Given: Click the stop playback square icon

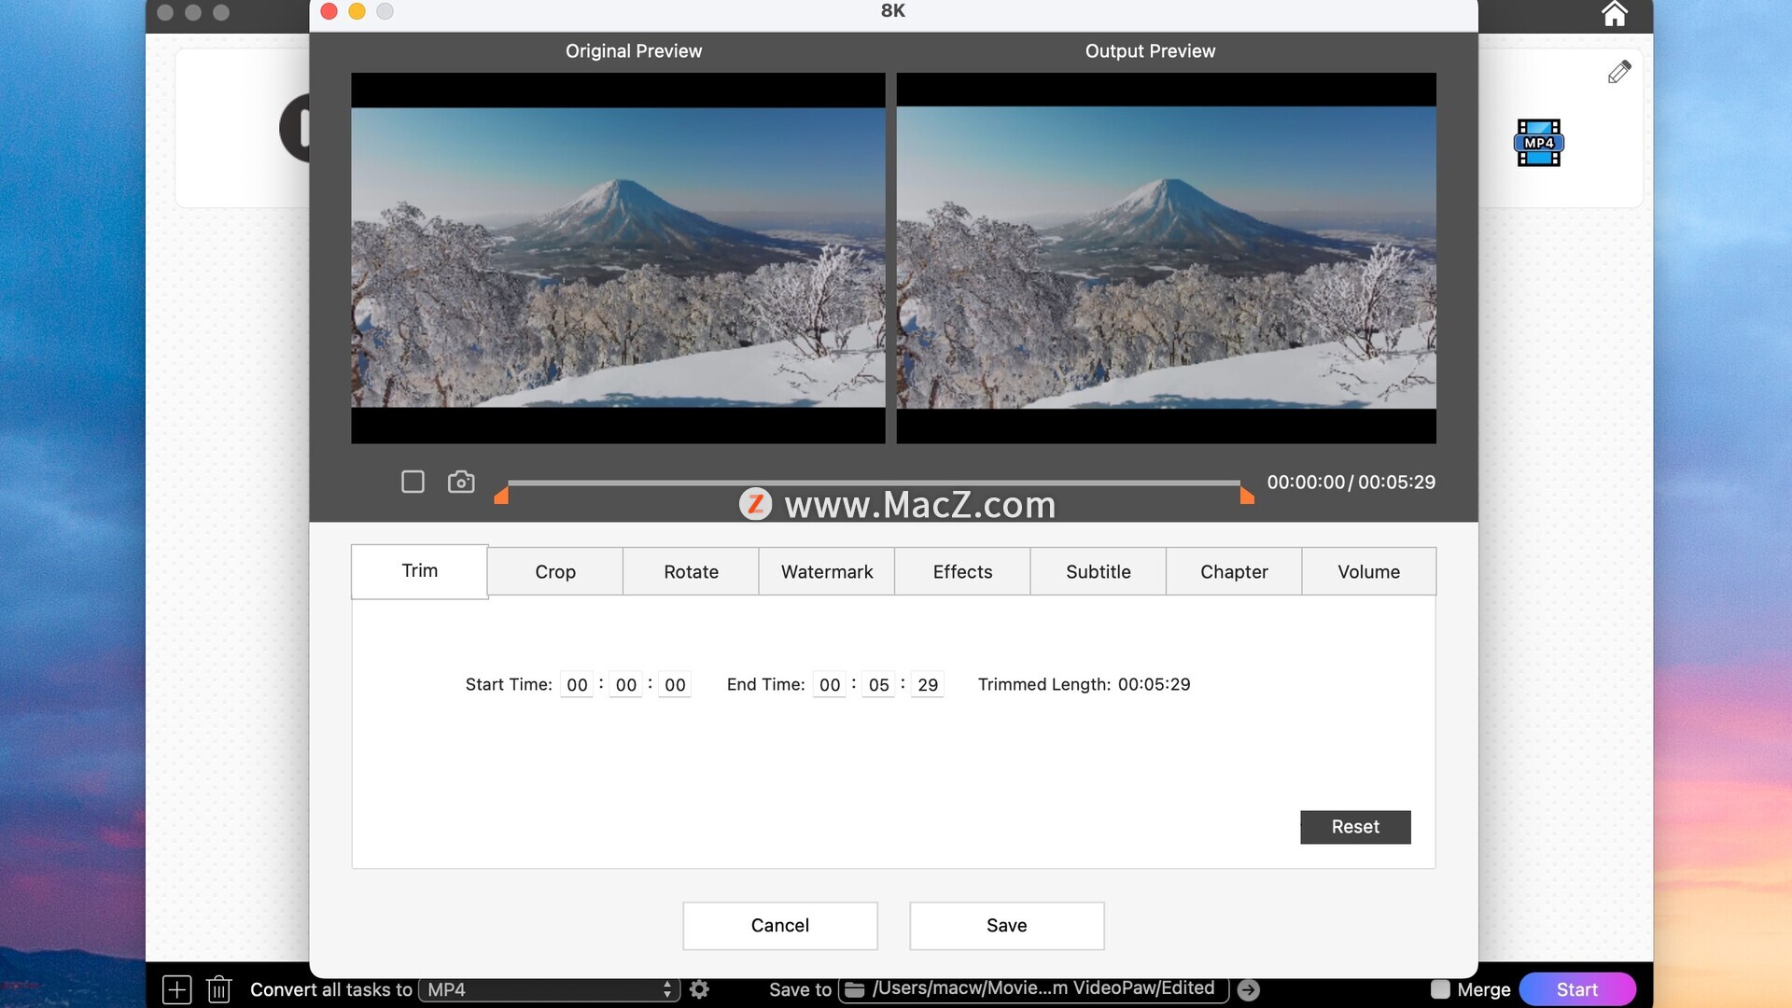Looking at the screenshot, I should [413, 482].
